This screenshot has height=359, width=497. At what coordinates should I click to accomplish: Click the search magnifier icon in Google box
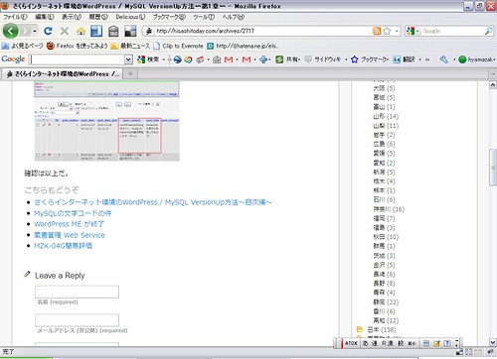[489, 31]
